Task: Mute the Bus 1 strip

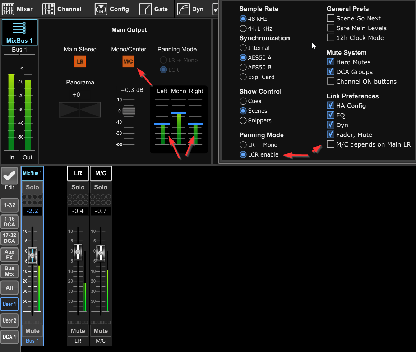Action: point(32,331)
